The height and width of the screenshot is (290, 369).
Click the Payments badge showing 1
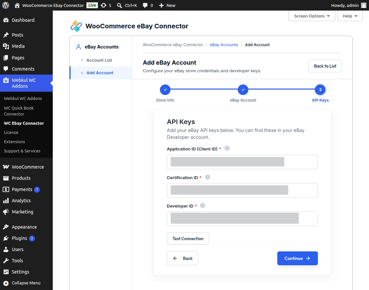click(37, 189)
